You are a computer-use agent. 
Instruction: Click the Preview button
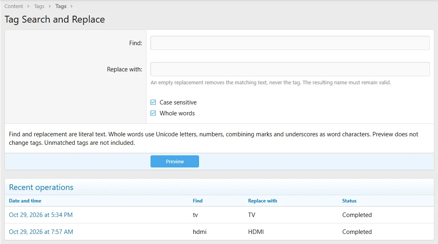175,161
